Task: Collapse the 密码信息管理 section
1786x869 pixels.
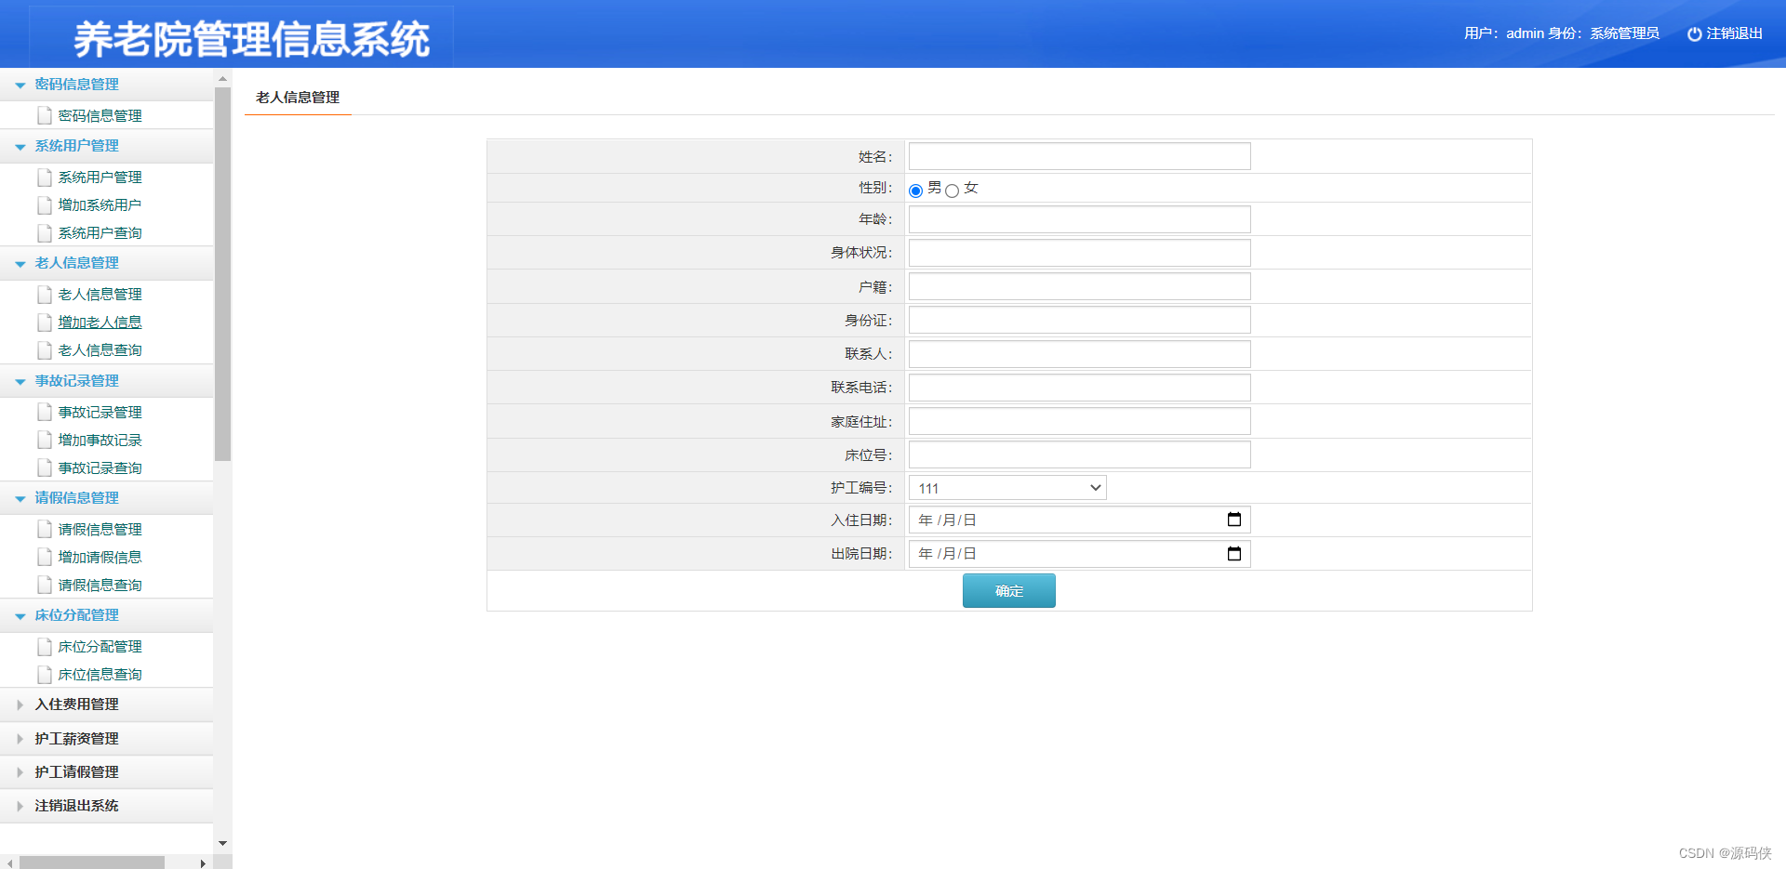Action: pyautogui.click(x=106, y=85)
